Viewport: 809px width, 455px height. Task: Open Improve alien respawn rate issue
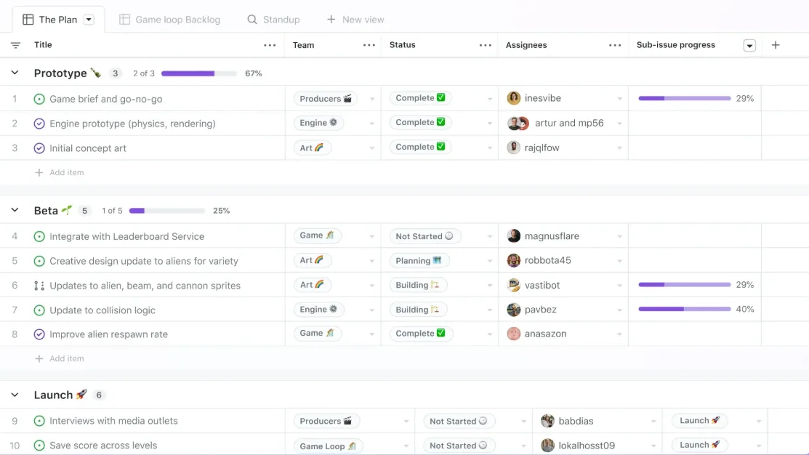108,334
